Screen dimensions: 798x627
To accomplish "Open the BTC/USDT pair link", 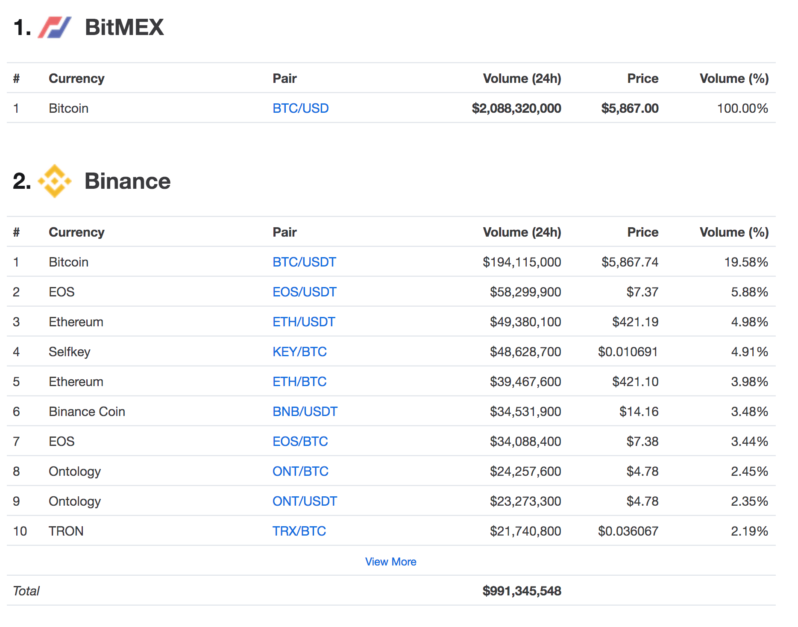I will (304, 262).
